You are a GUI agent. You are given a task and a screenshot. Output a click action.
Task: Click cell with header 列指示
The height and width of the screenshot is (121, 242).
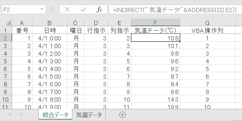[x=119, y=30]
